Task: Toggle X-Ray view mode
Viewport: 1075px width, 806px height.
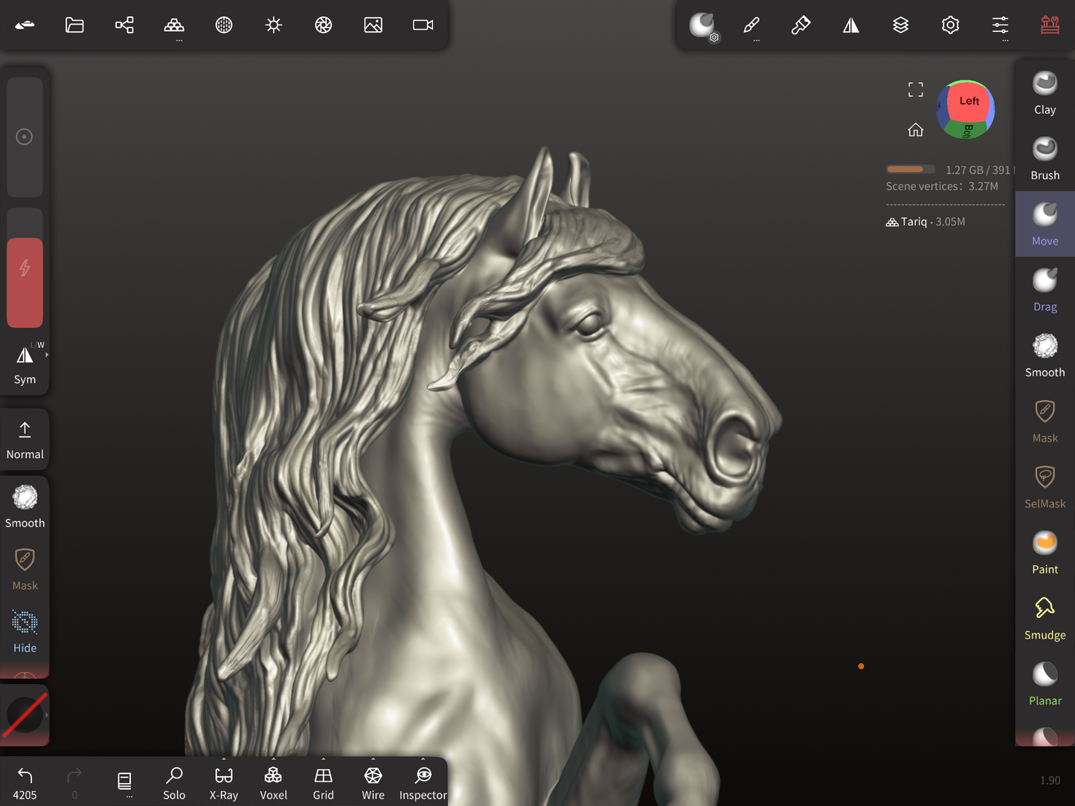Action: [x=223, y=783]
